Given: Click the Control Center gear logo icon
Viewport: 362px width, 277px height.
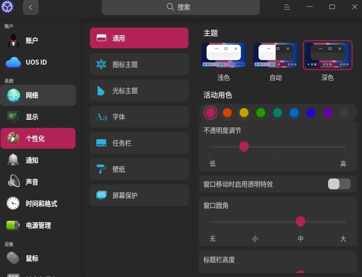Looking at the screenshot, I should coord(7,7).
